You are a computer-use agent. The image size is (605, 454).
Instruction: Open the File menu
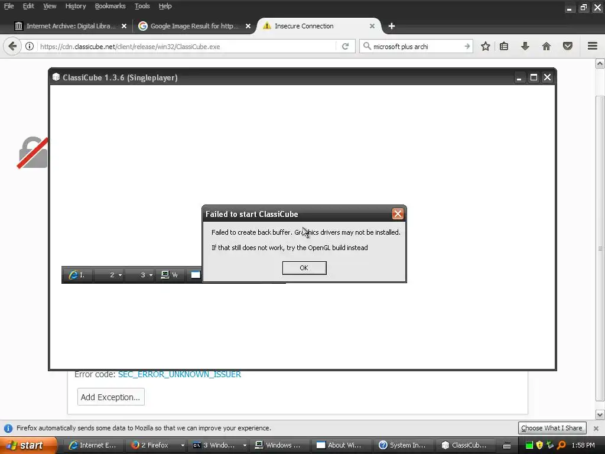click(9, 6)
